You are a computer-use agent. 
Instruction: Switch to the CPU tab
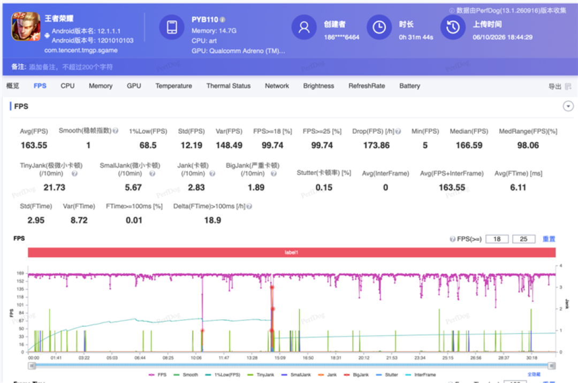(67, 86)
